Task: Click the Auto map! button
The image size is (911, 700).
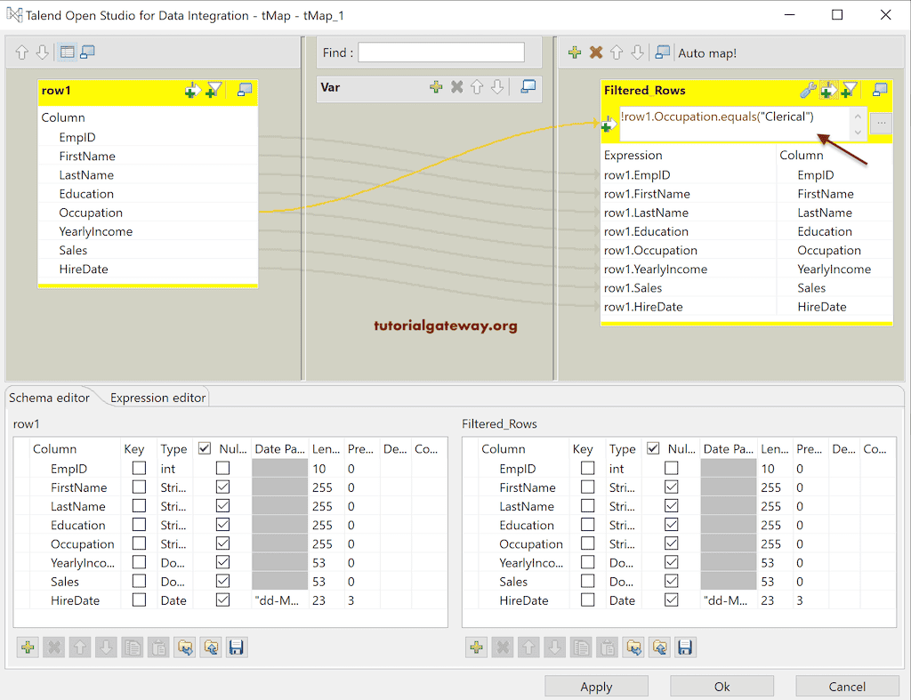Action: coord(706,53)
